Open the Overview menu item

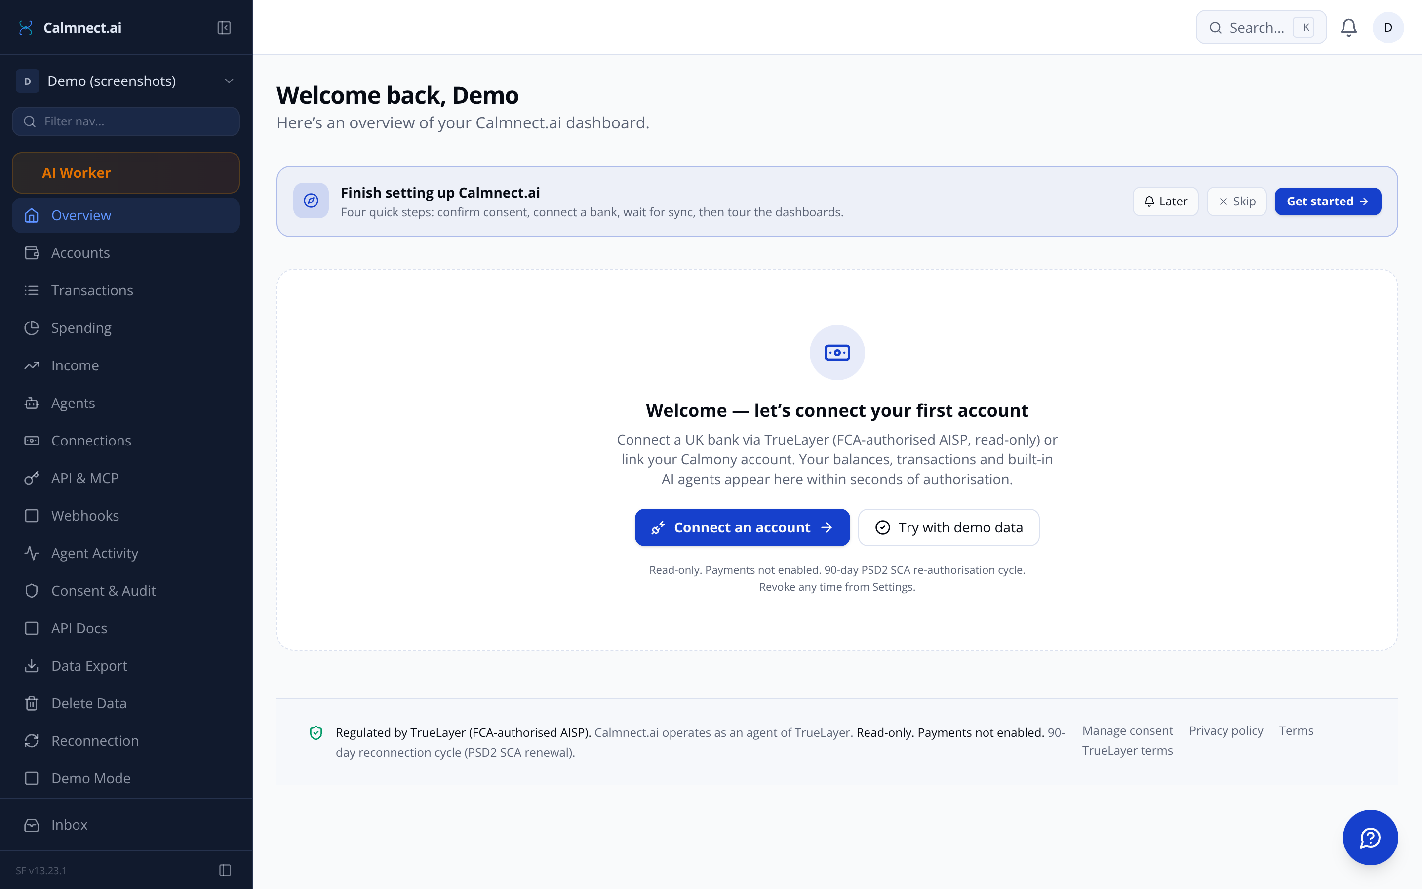126,215
